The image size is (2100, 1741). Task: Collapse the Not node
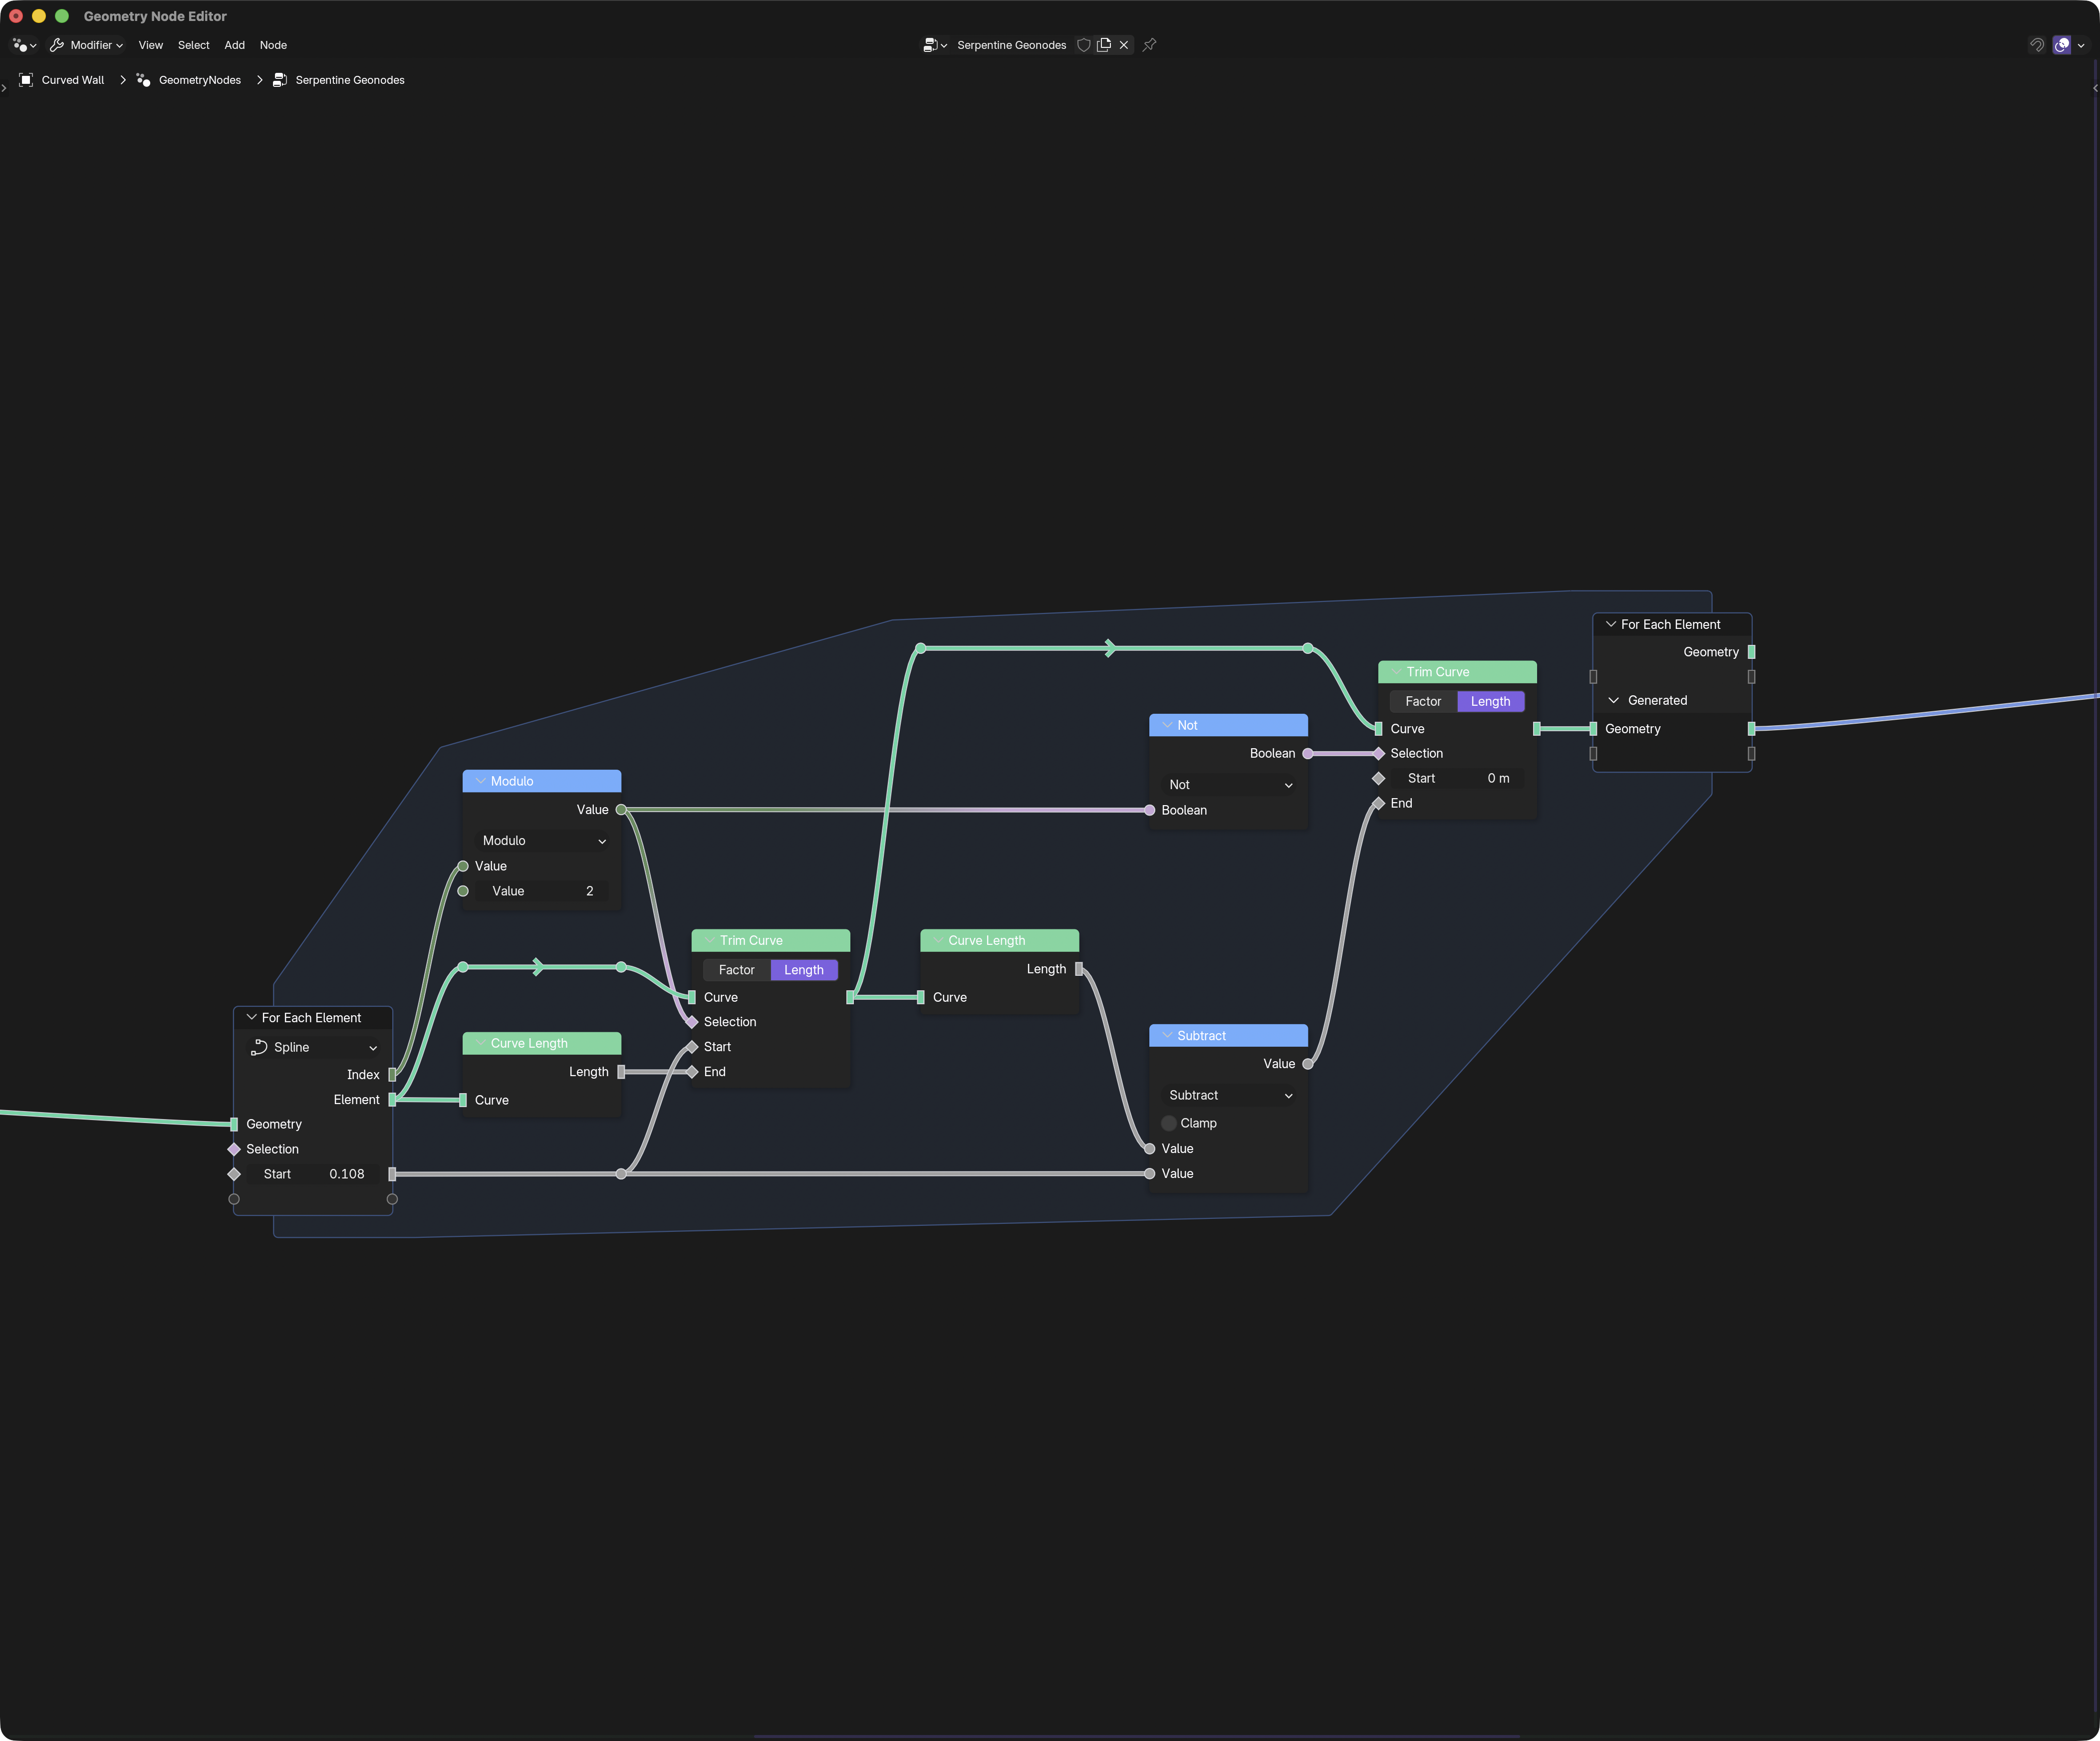coord(1167,725)
